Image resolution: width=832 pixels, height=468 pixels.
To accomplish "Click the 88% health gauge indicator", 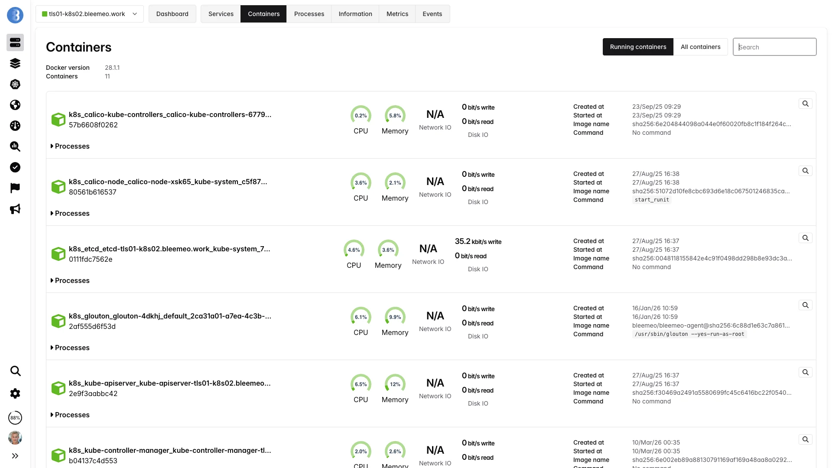I will click(15, 418).
